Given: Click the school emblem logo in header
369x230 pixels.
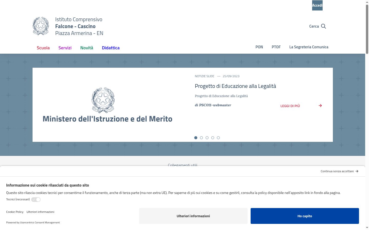Looking at the screenshot, I should [x=41, y=26].
